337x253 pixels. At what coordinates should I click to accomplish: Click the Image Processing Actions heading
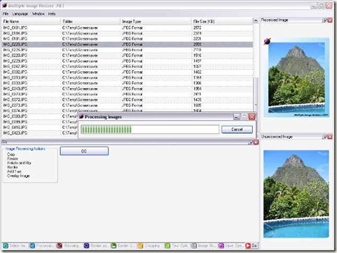[25, 149]
